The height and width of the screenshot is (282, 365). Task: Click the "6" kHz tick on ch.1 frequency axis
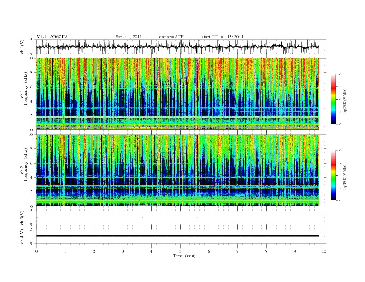click(32, 87)
